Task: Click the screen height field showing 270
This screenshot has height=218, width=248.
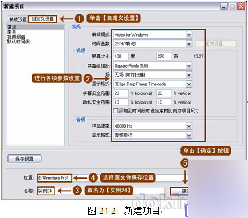Action: pos(164,56)
